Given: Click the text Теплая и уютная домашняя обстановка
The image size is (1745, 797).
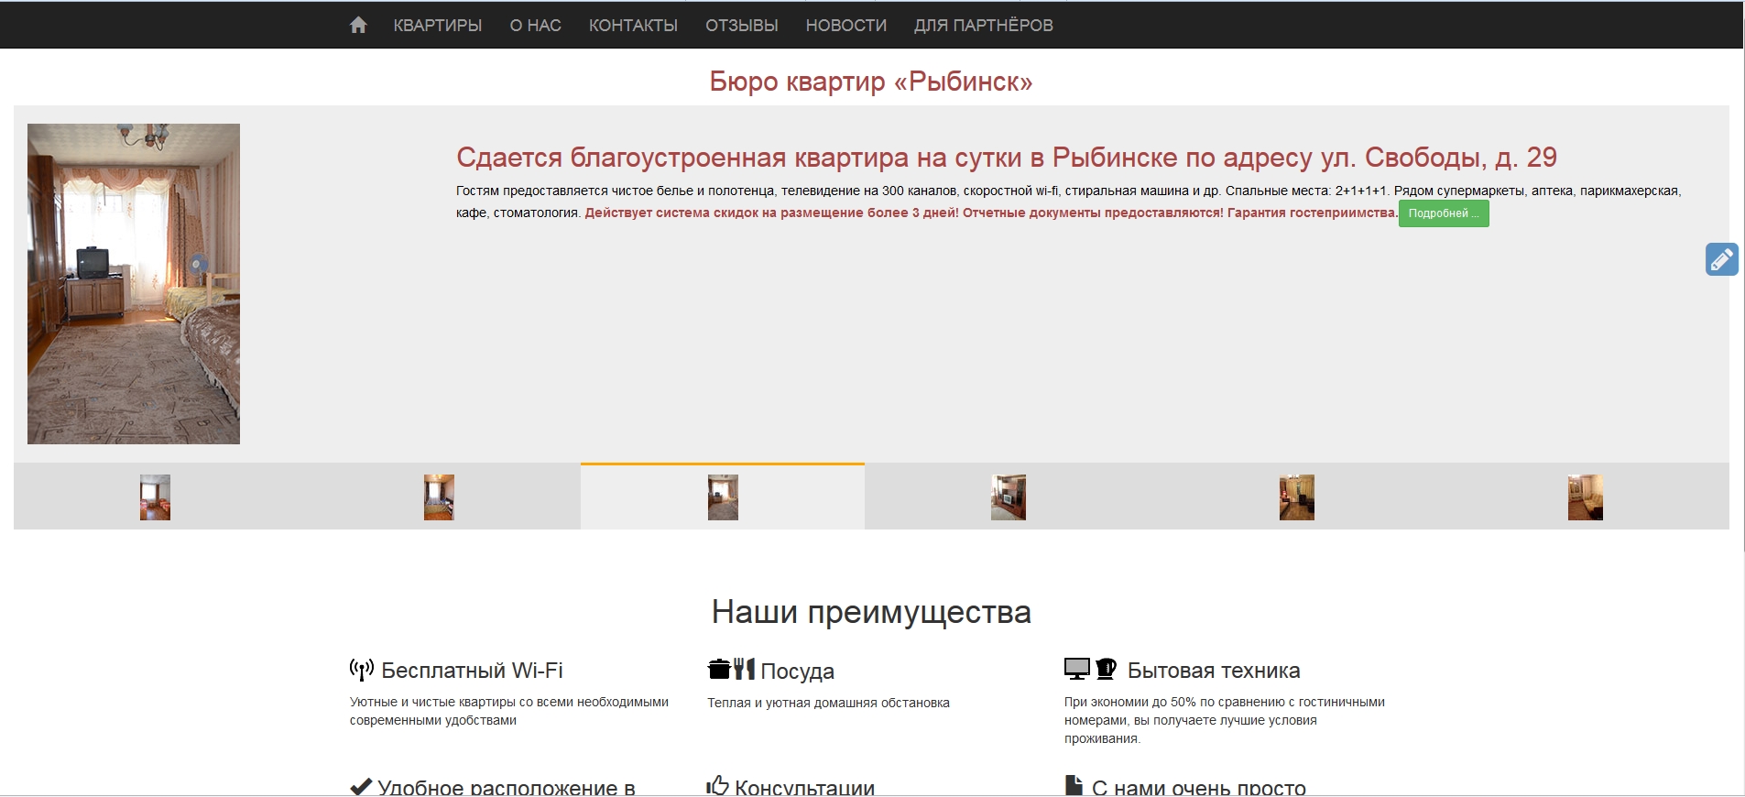Looking at the screenshot, I should click(x=828, y=703).
